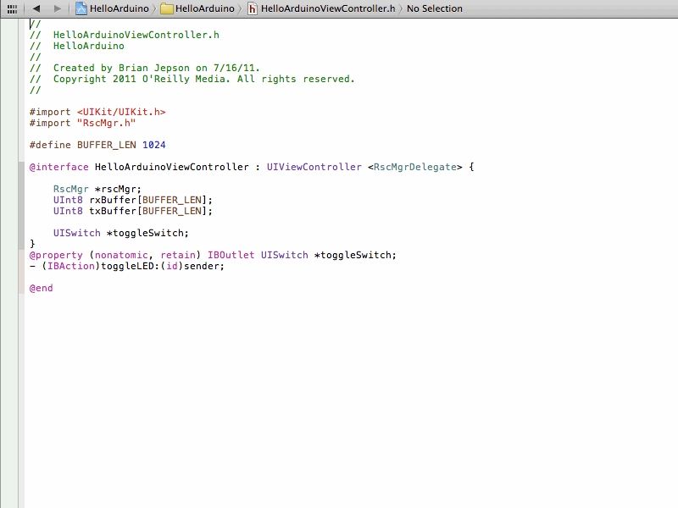The width and height of the screenshot is (678, 508).
Task: Click 'RscMgrDelegate' protocol name
Action: click(x=415, y=167)
